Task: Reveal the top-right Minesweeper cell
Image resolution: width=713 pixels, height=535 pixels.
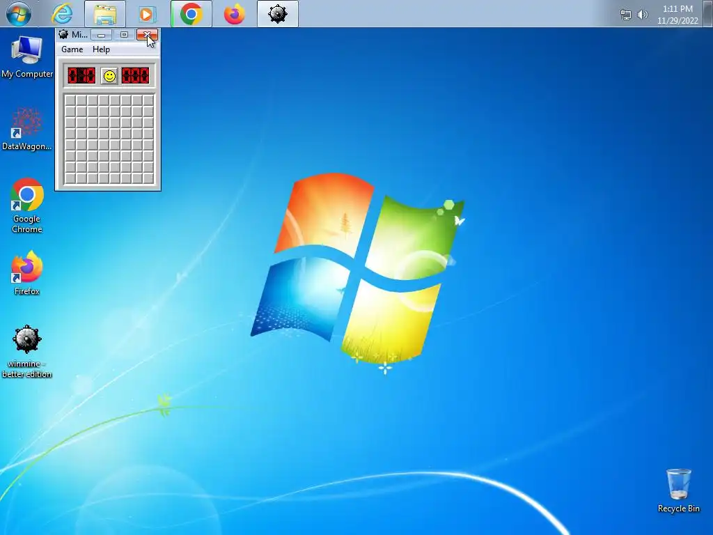Action: [x=148, y=100]
